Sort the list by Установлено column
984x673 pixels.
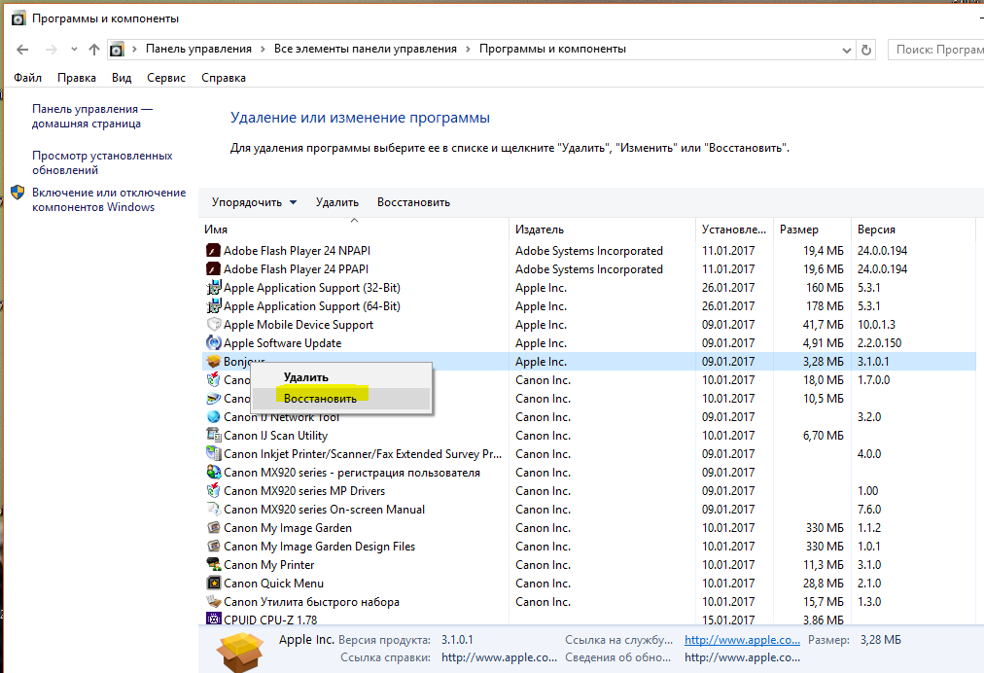pos(735,230)
